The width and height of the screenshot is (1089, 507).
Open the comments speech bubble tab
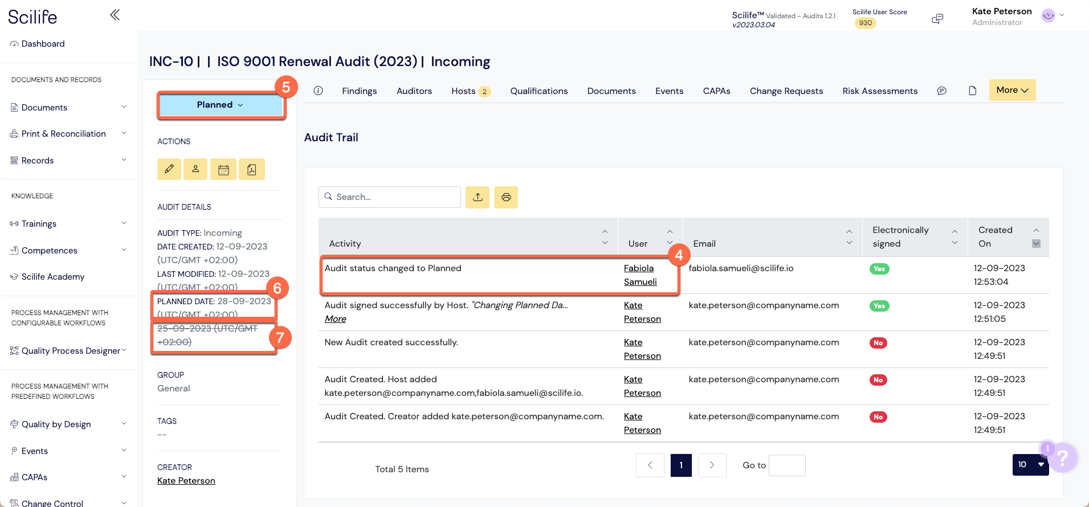click(942, 91)
